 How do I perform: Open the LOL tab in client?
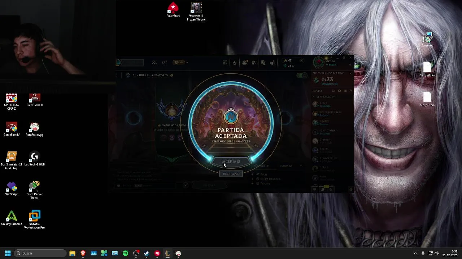point(154,63)
